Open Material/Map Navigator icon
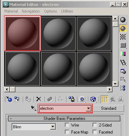Viewport: 129px width, 136px height. click(x=123, y=88)
